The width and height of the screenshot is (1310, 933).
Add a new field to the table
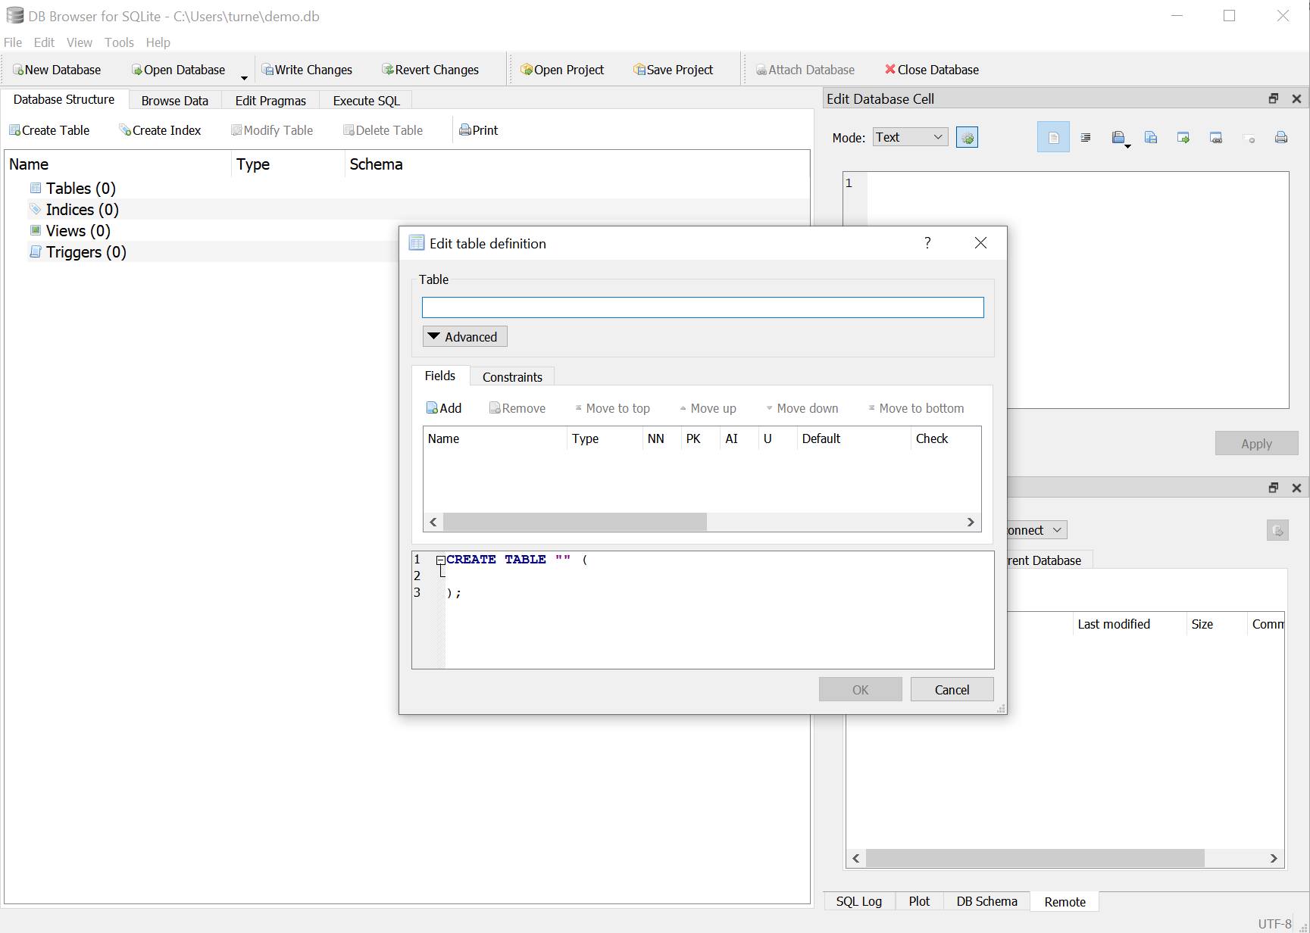(444, 407)
